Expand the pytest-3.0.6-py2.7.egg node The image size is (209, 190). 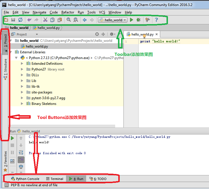(22, 98)
